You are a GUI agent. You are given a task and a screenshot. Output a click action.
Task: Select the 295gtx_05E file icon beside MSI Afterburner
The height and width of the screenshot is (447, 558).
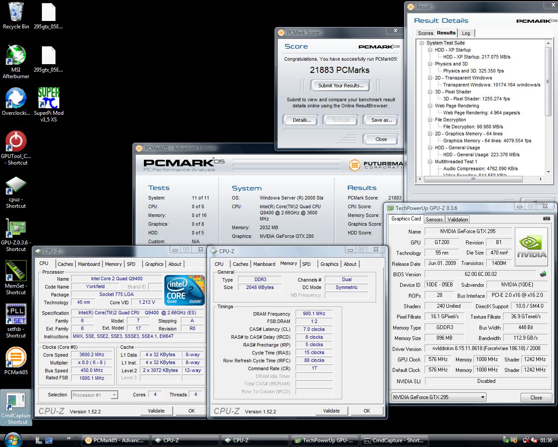click(48, 59)
